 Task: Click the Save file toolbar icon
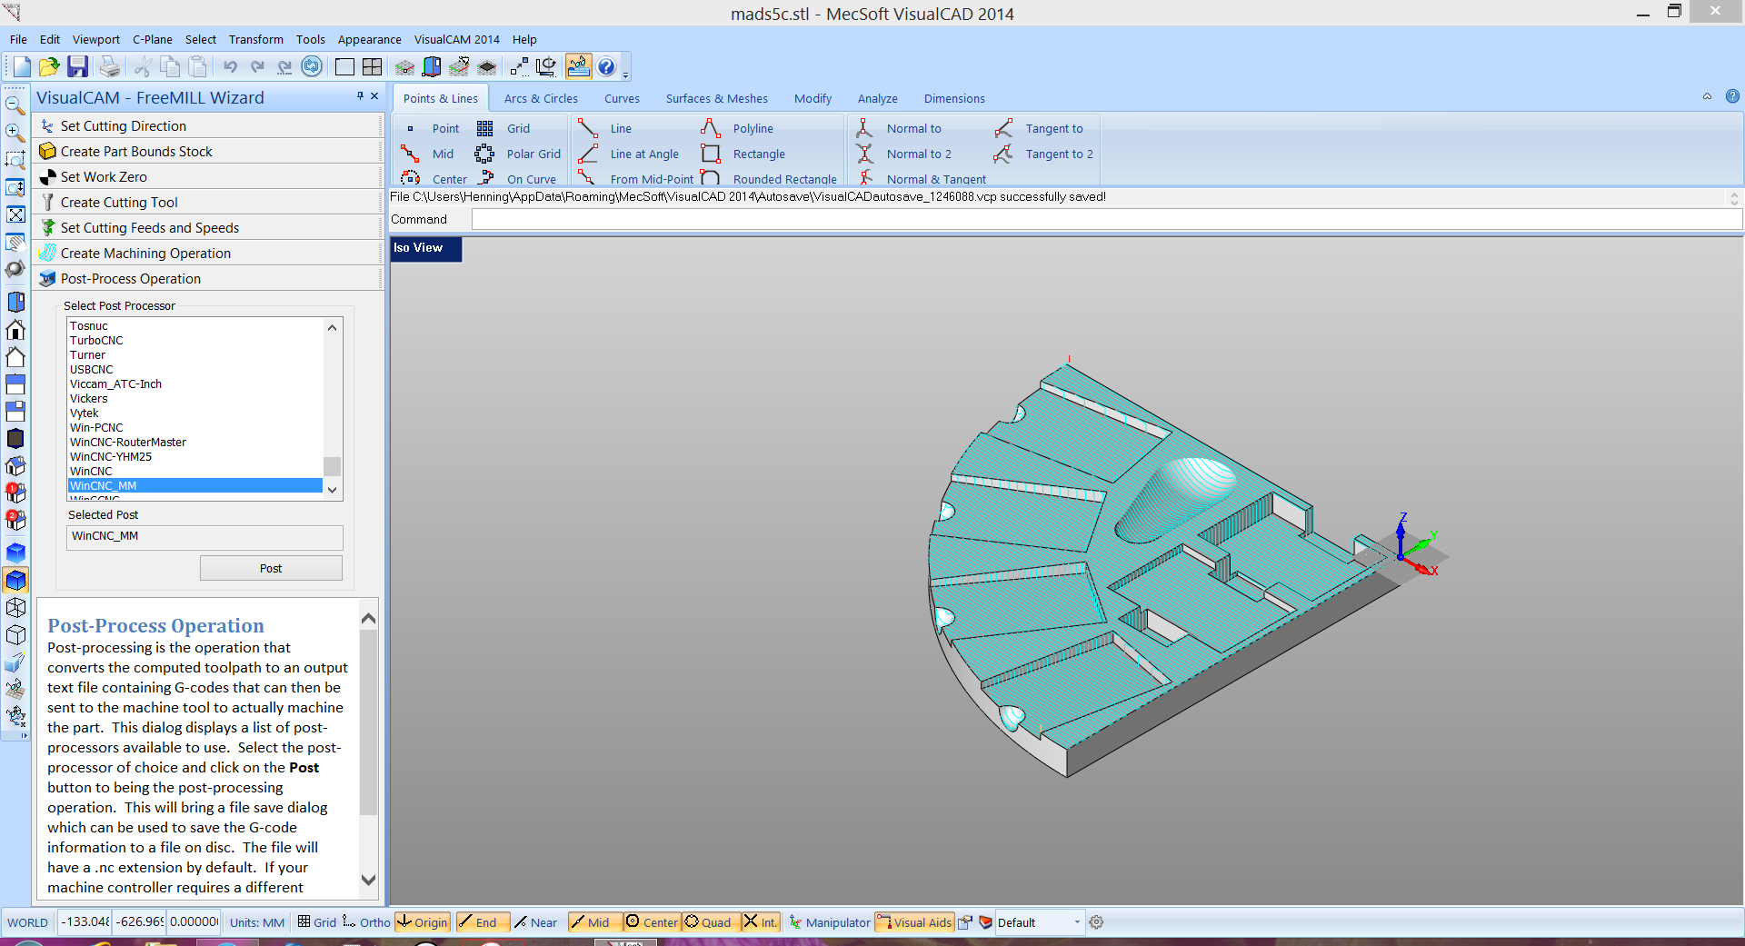[78, 66]
